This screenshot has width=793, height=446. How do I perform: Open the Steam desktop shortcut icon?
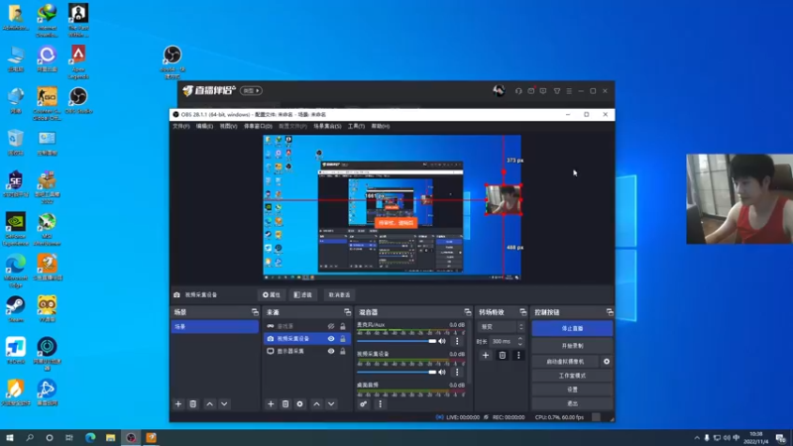coord(16,308)
